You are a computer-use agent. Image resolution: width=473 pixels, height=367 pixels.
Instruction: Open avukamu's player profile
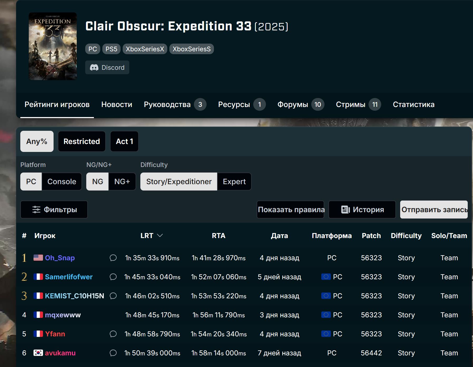(x=60, y=353)
